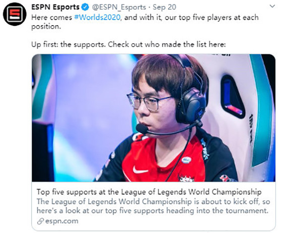Click the Sep 20 tweet timestamp
The image size is (282, 233).
pyautogui.click(x=164, y=7)
